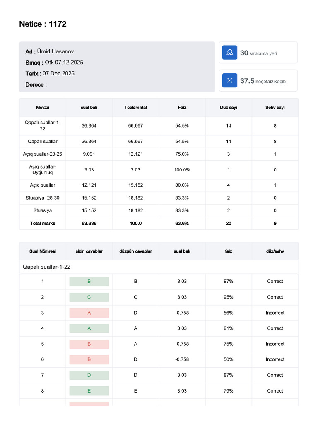Click the Stuasiya -28-30 row label
The image size is (318, 424).
click(43, 198)
